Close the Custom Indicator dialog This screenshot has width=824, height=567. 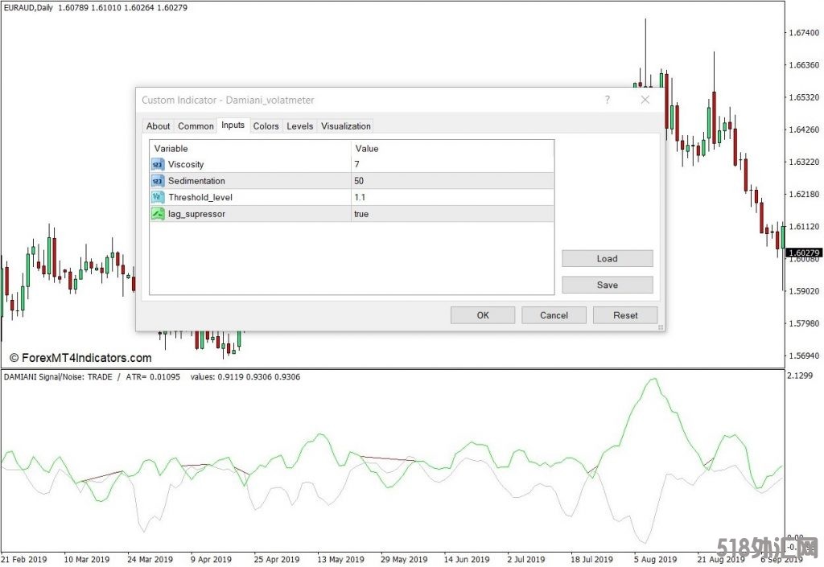(645, 100)
